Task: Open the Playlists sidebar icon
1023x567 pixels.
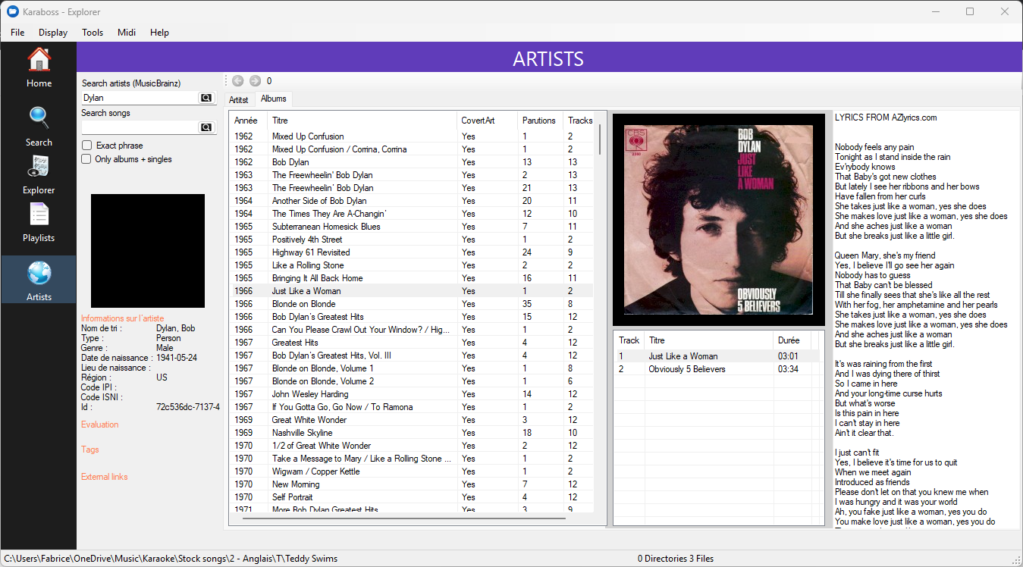Action: click(39, 215)
